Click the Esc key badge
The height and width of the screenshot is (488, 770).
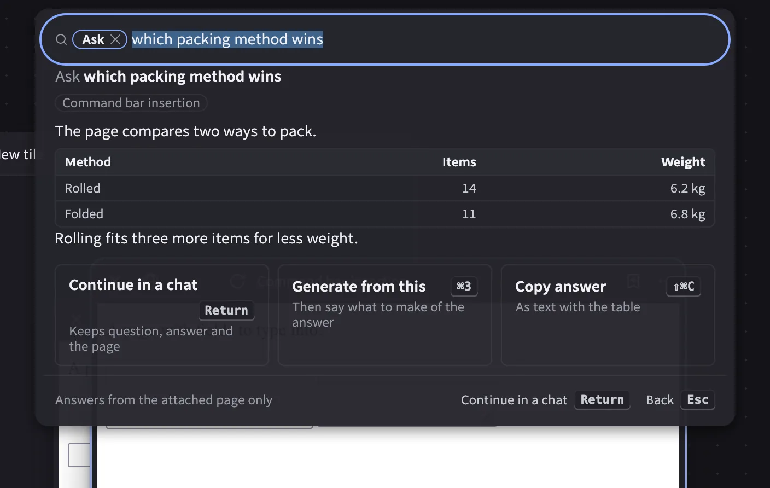tap(698, 400)
